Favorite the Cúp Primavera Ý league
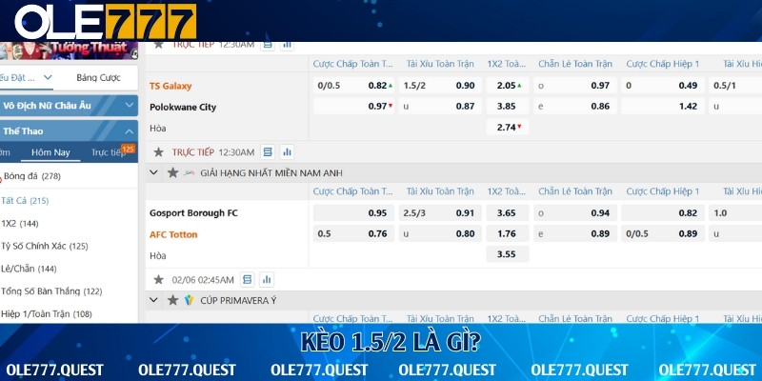Image resolution: width=762 pixels, height=381 pixels. (x=172, y=300)
